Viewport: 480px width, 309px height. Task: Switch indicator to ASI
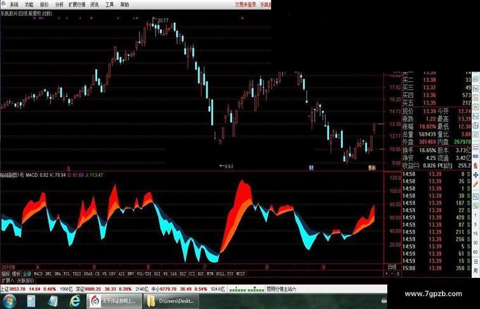[x=121, y=274]
